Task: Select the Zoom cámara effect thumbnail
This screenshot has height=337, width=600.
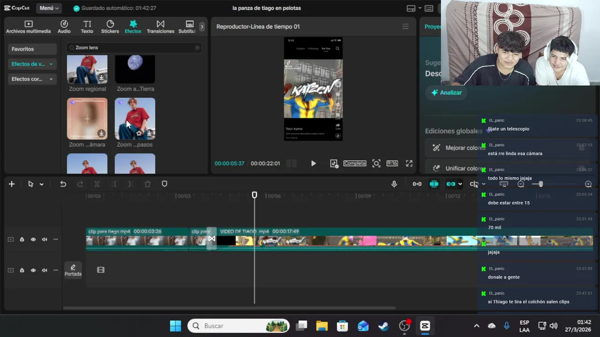Action: 87,118
